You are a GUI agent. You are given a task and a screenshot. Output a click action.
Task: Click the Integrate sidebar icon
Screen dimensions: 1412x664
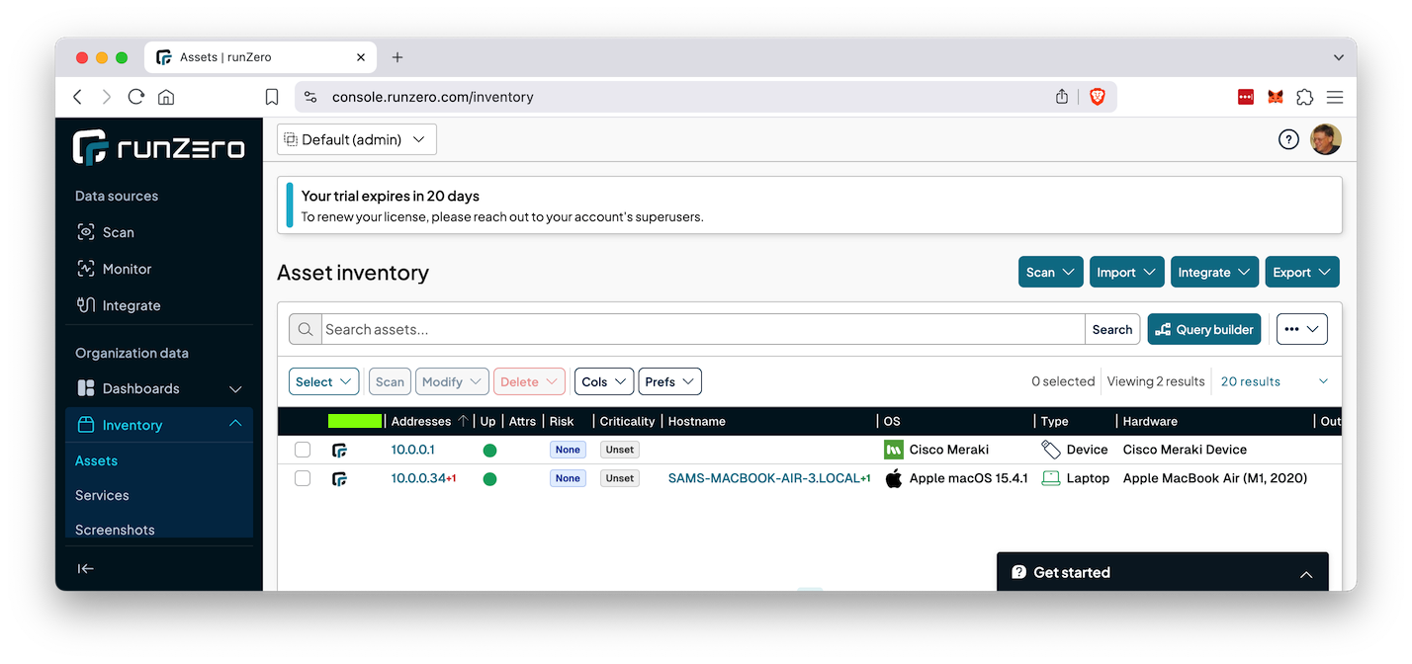[x=86, y=305]
